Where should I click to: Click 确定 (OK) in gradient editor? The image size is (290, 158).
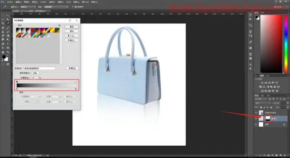[72, 27]
